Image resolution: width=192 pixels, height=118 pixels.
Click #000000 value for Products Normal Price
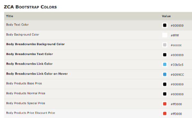pos(177,94)
